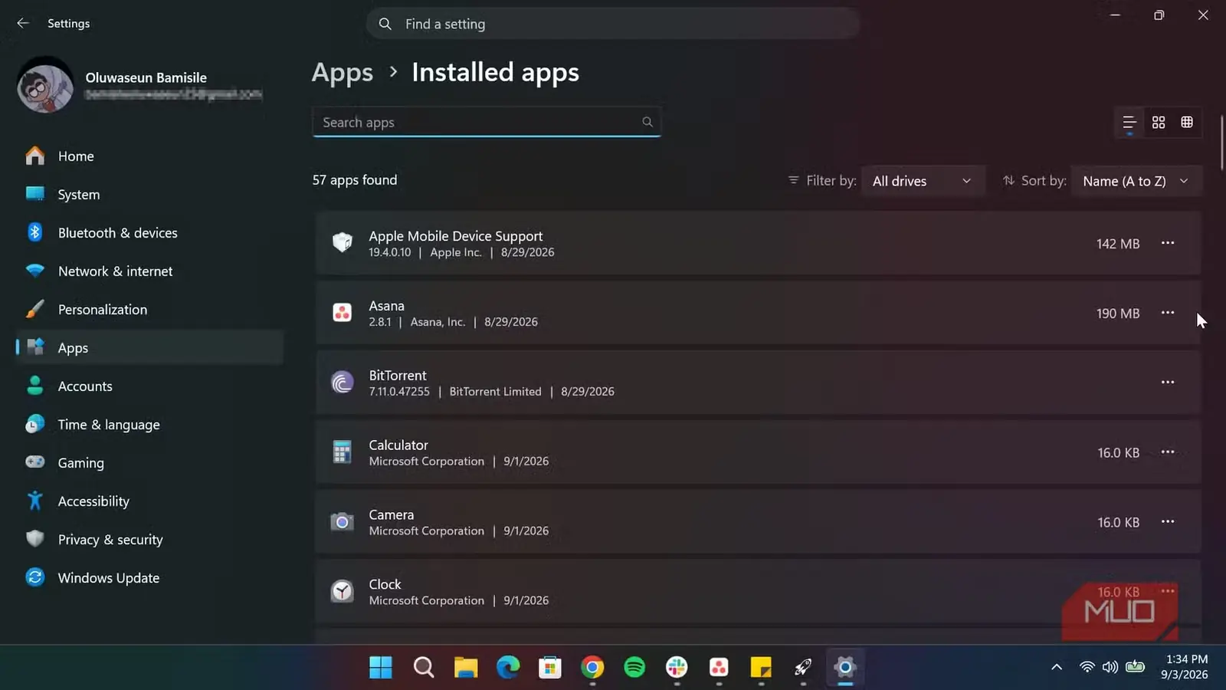Click the Search apps field

click(x=486, y=122)
